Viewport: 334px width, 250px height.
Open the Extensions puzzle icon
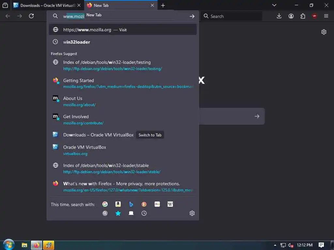point(303,16)
